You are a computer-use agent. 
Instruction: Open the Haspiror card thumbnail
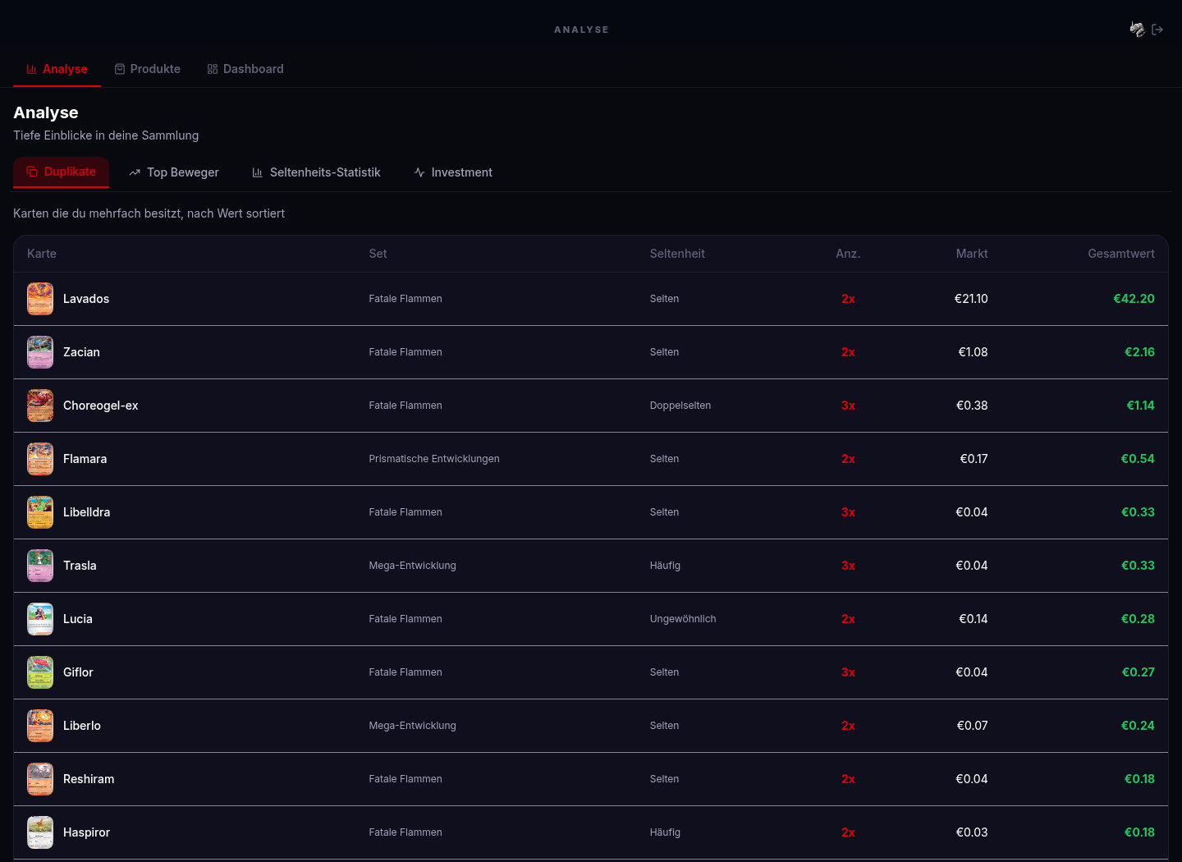click(40, 832)
